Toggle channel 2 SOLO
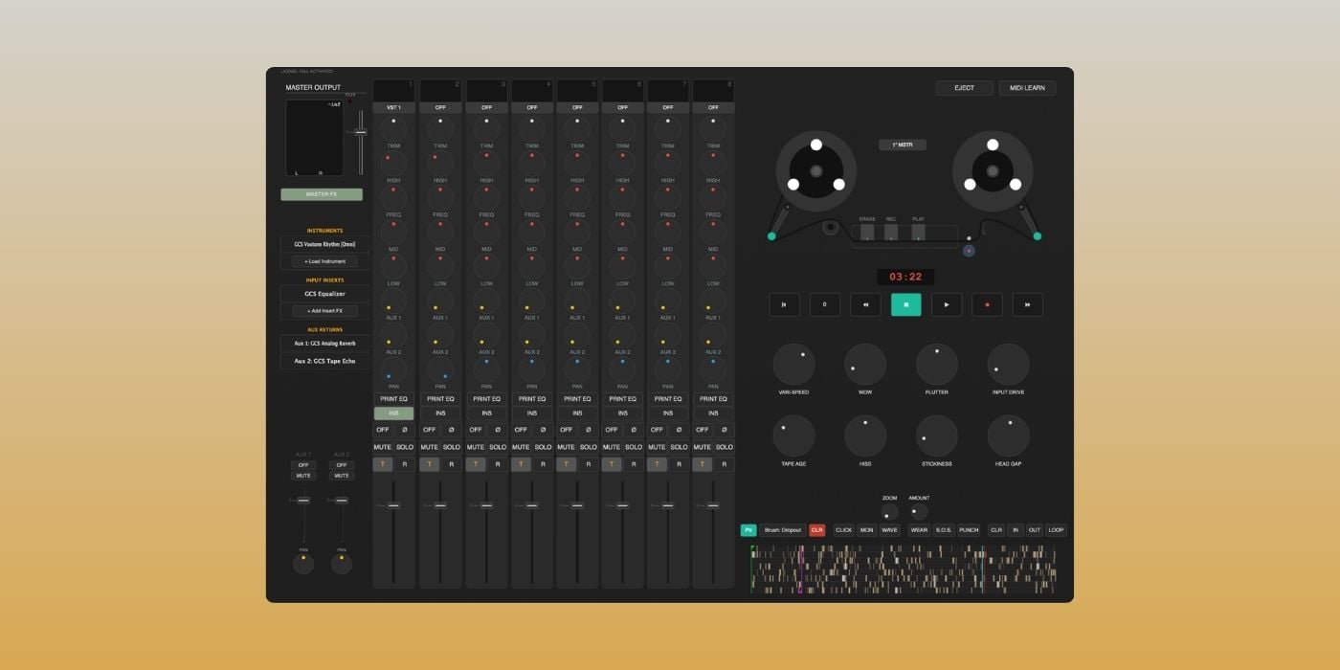The width and height of the screenshot is (1340, 670). (x=452, y=447)
